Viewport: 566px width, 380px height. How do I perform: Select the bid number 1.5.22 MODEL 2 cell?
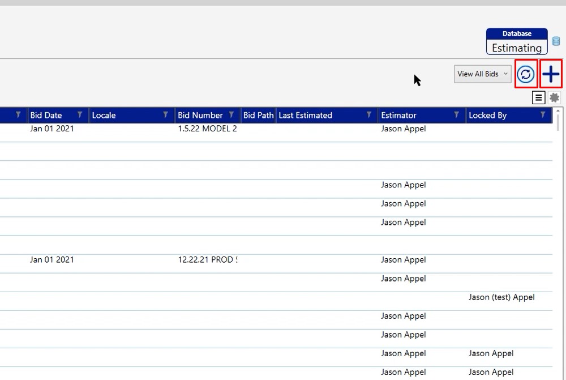(208, 129)
